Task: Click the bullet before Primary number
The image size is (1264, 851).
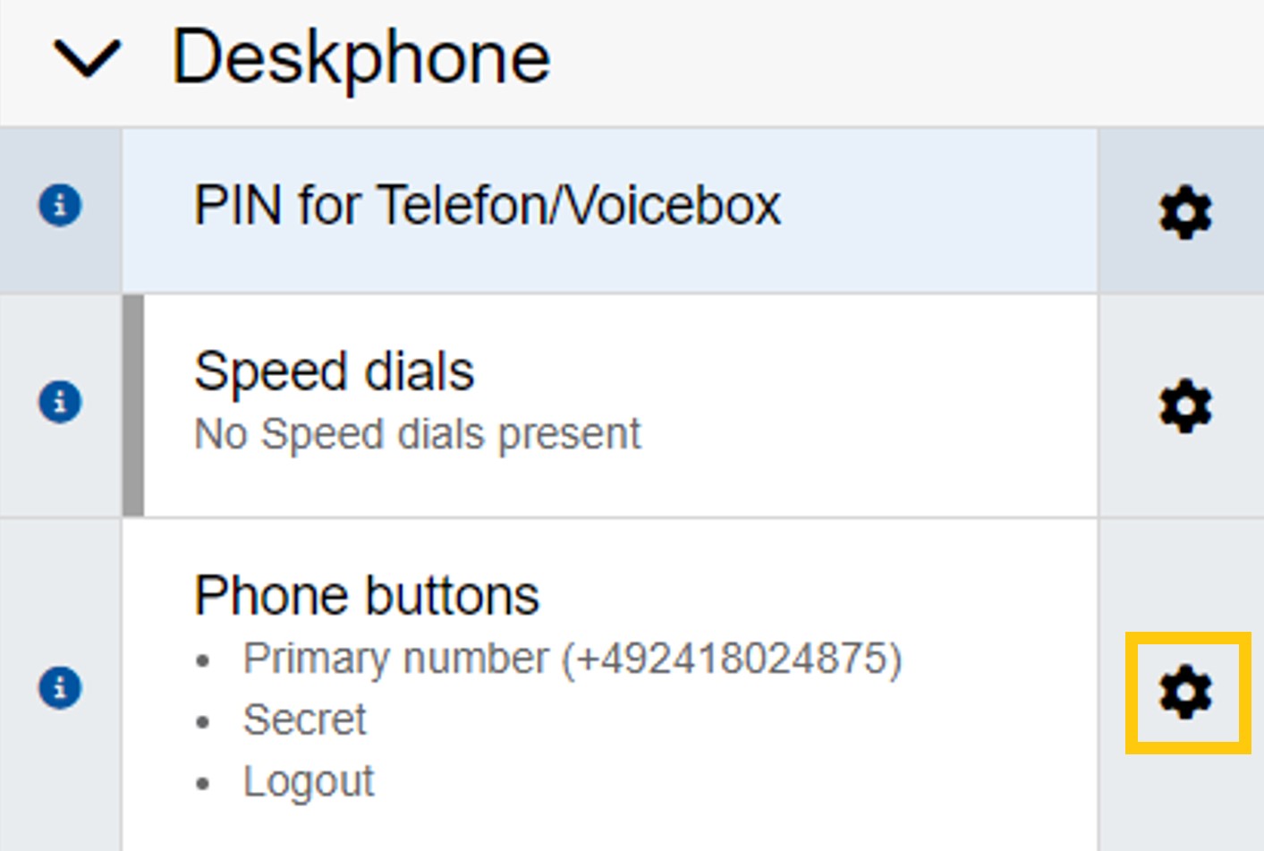Action: pos(204,662)
